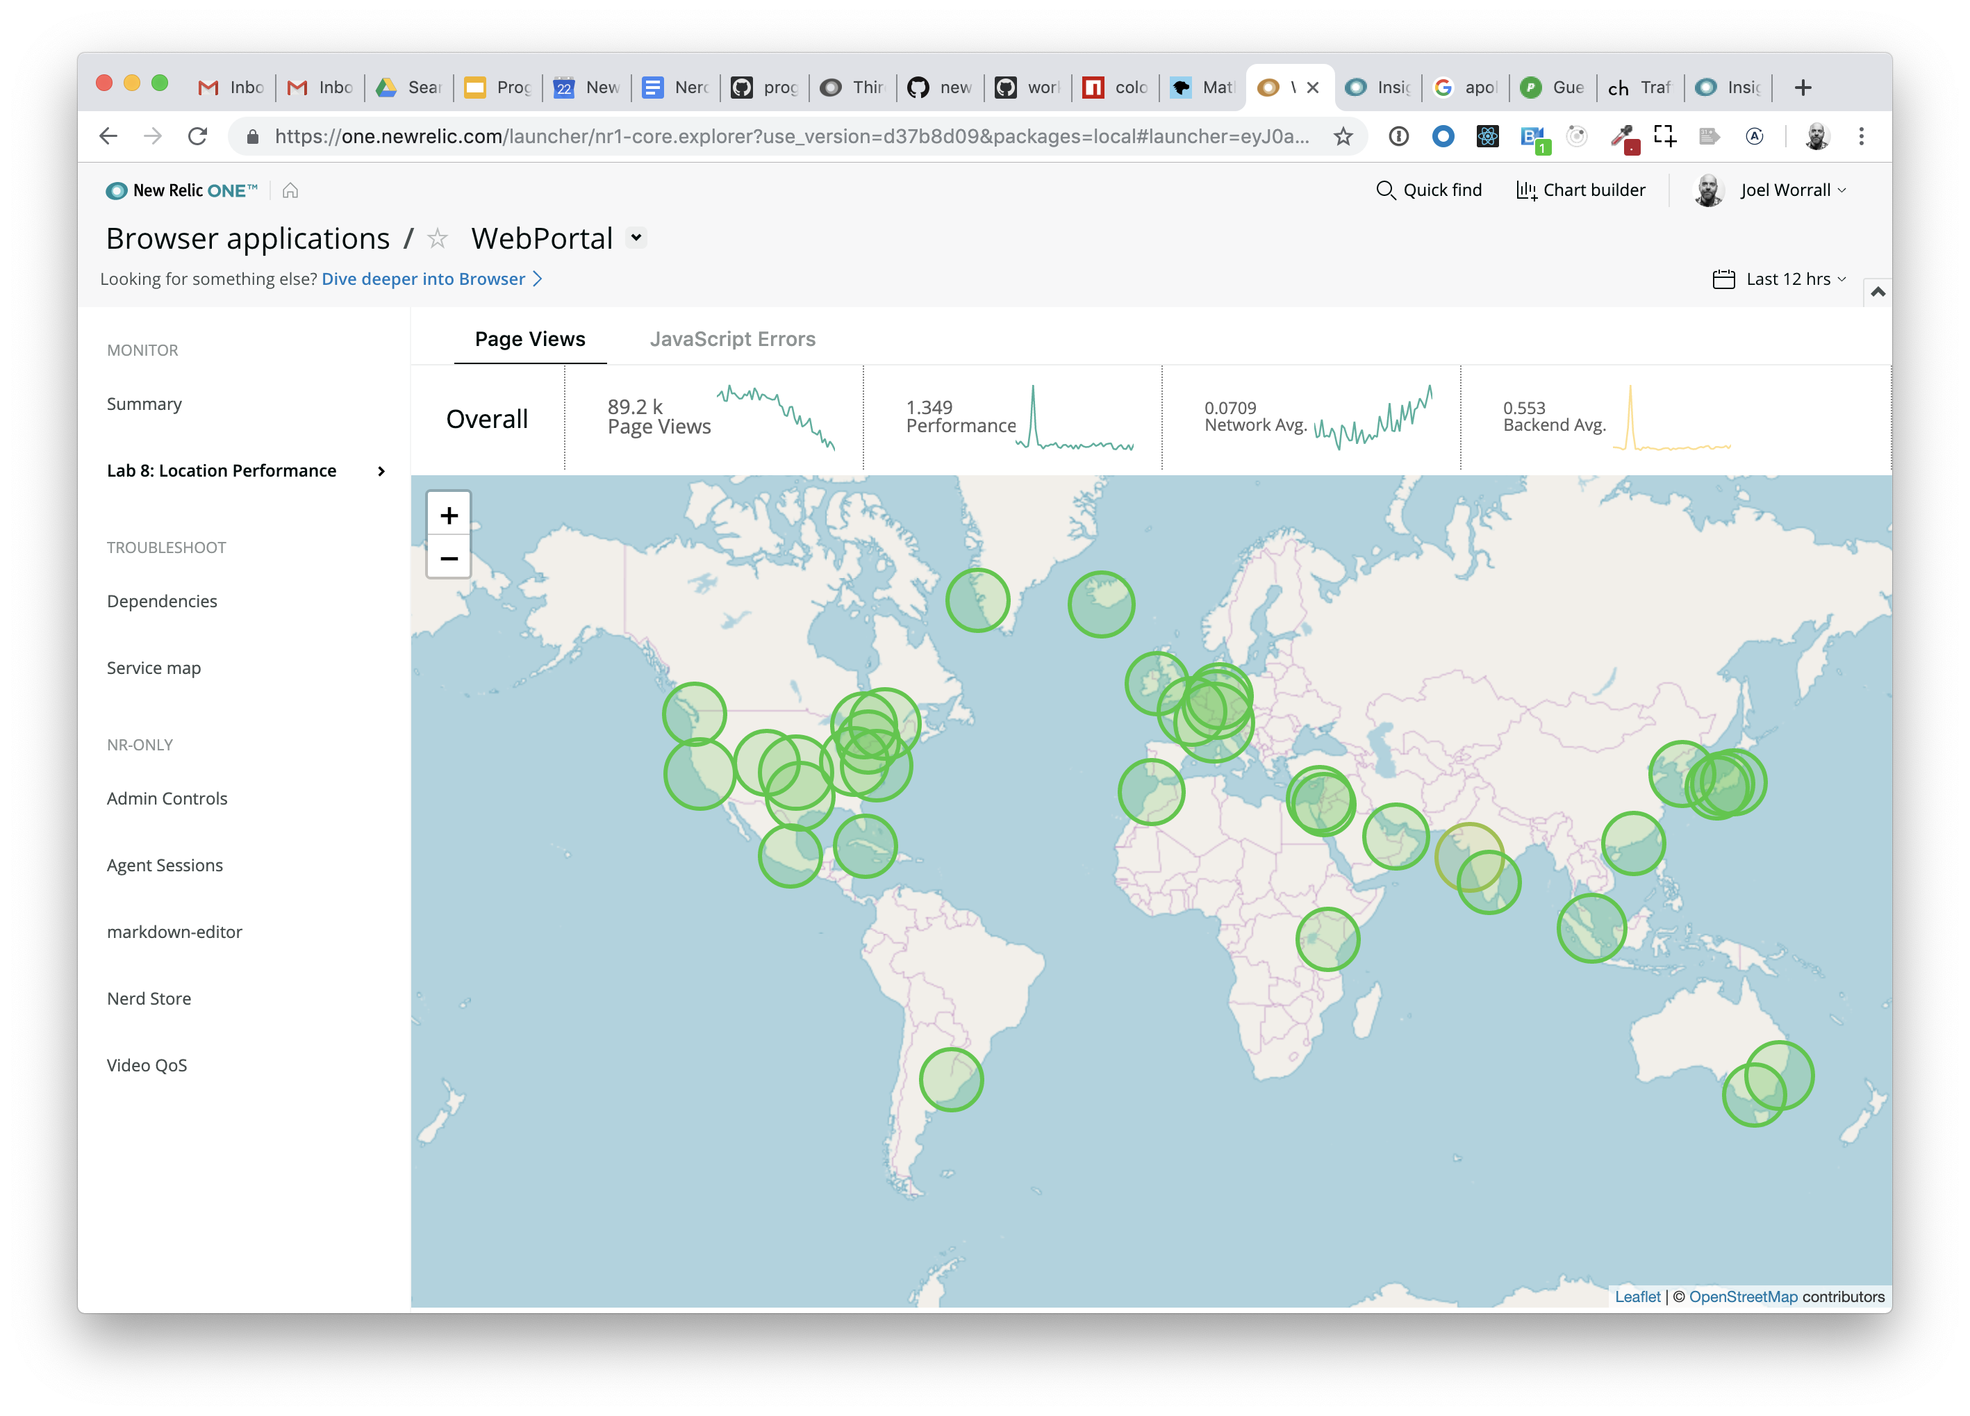The image size is (1970, 1416).
Task: Collapse header using the up chevron
Action: point(1877,292)
